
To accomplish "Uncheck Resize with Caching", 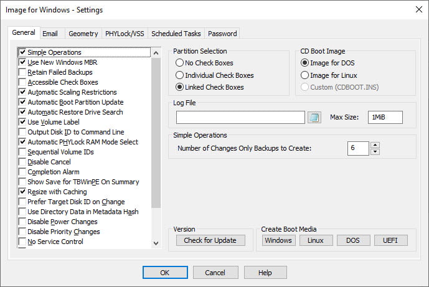I will pyautogui.click(x=22, y=192).
